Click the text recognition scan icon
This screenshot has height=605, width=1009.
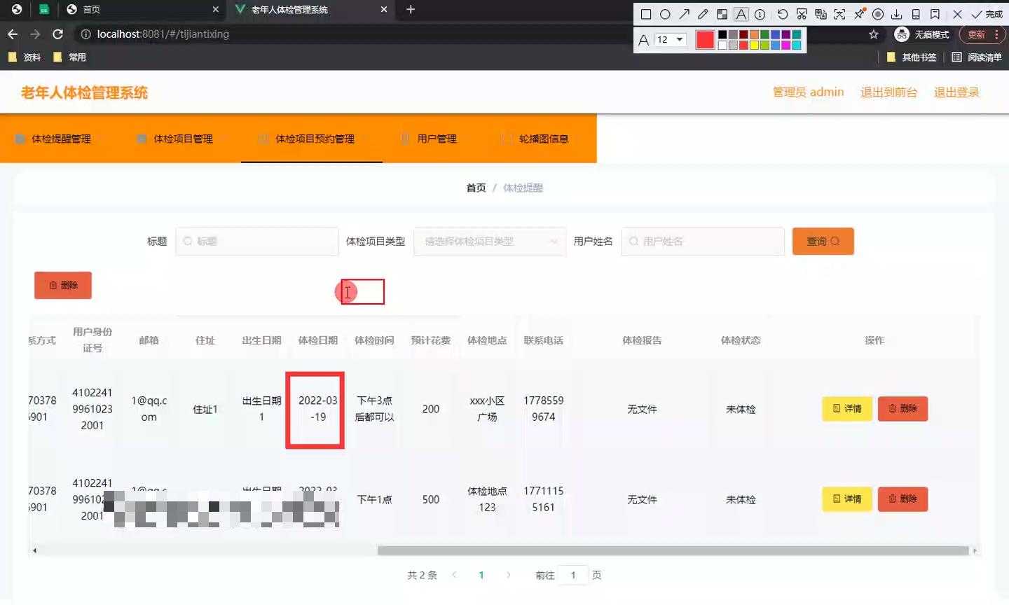pyautogui.click(x=839, y=14)
